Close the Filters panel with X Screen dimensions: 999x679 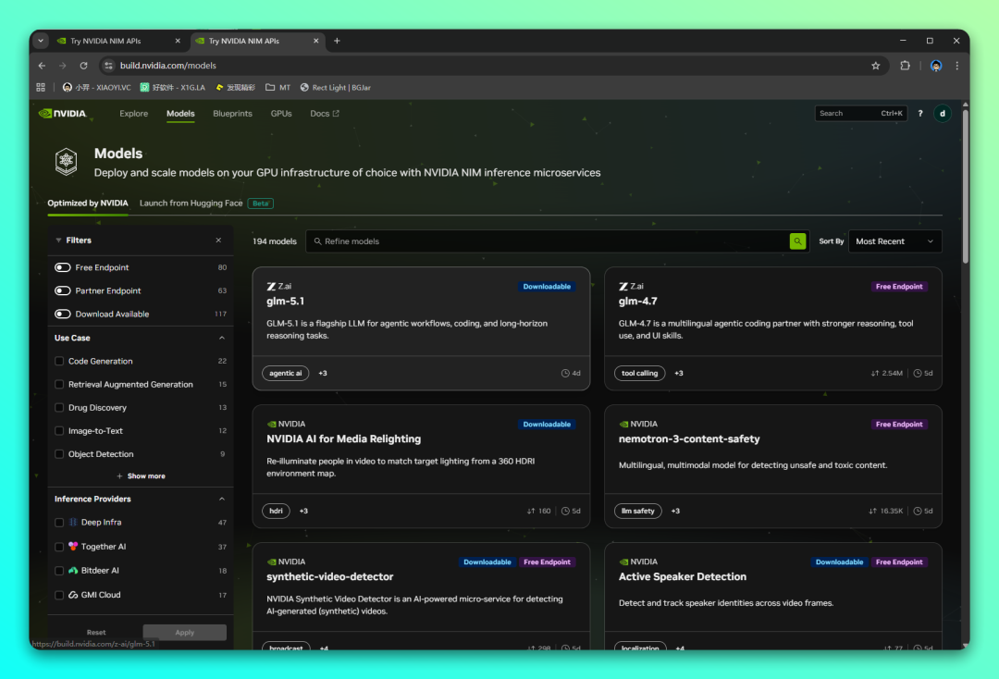coord(218,241)
